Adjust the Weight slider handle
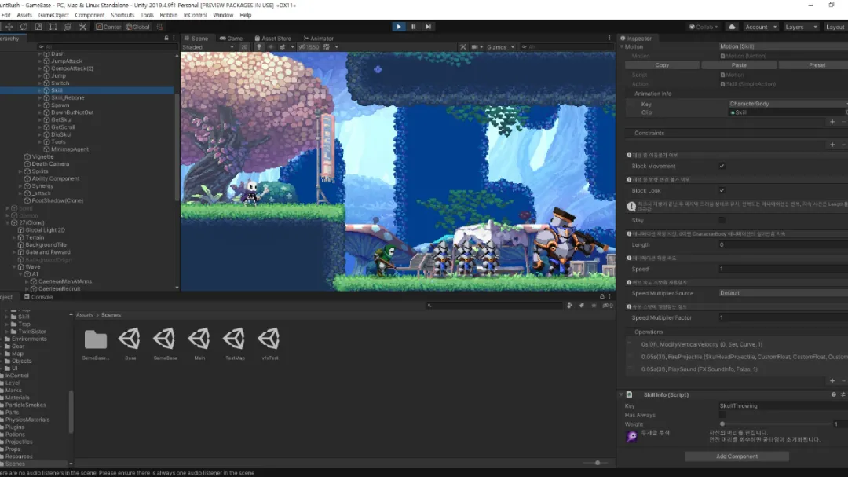 (x=722, y=424)
